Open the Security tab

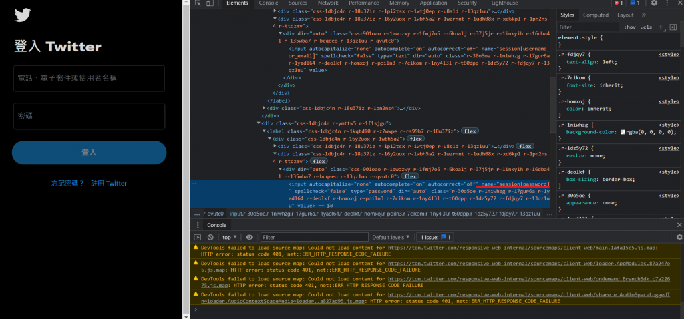click(467, 3)
